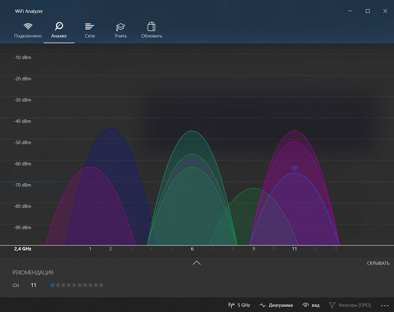Open the Учить learning tab
This screenshot has width=394, height=312.
[121, 31]
